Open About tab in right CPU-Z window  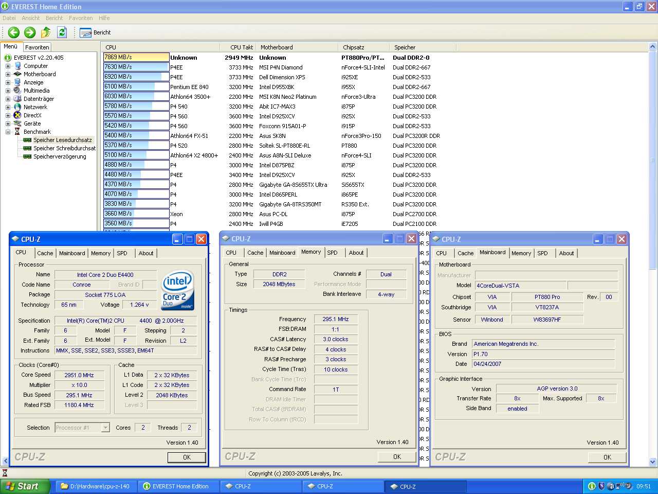(566, 253)
